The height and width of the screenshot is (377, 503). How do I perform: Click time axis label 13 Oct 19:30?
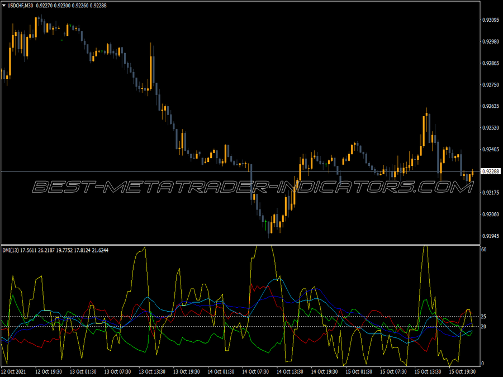pos(186,371)
